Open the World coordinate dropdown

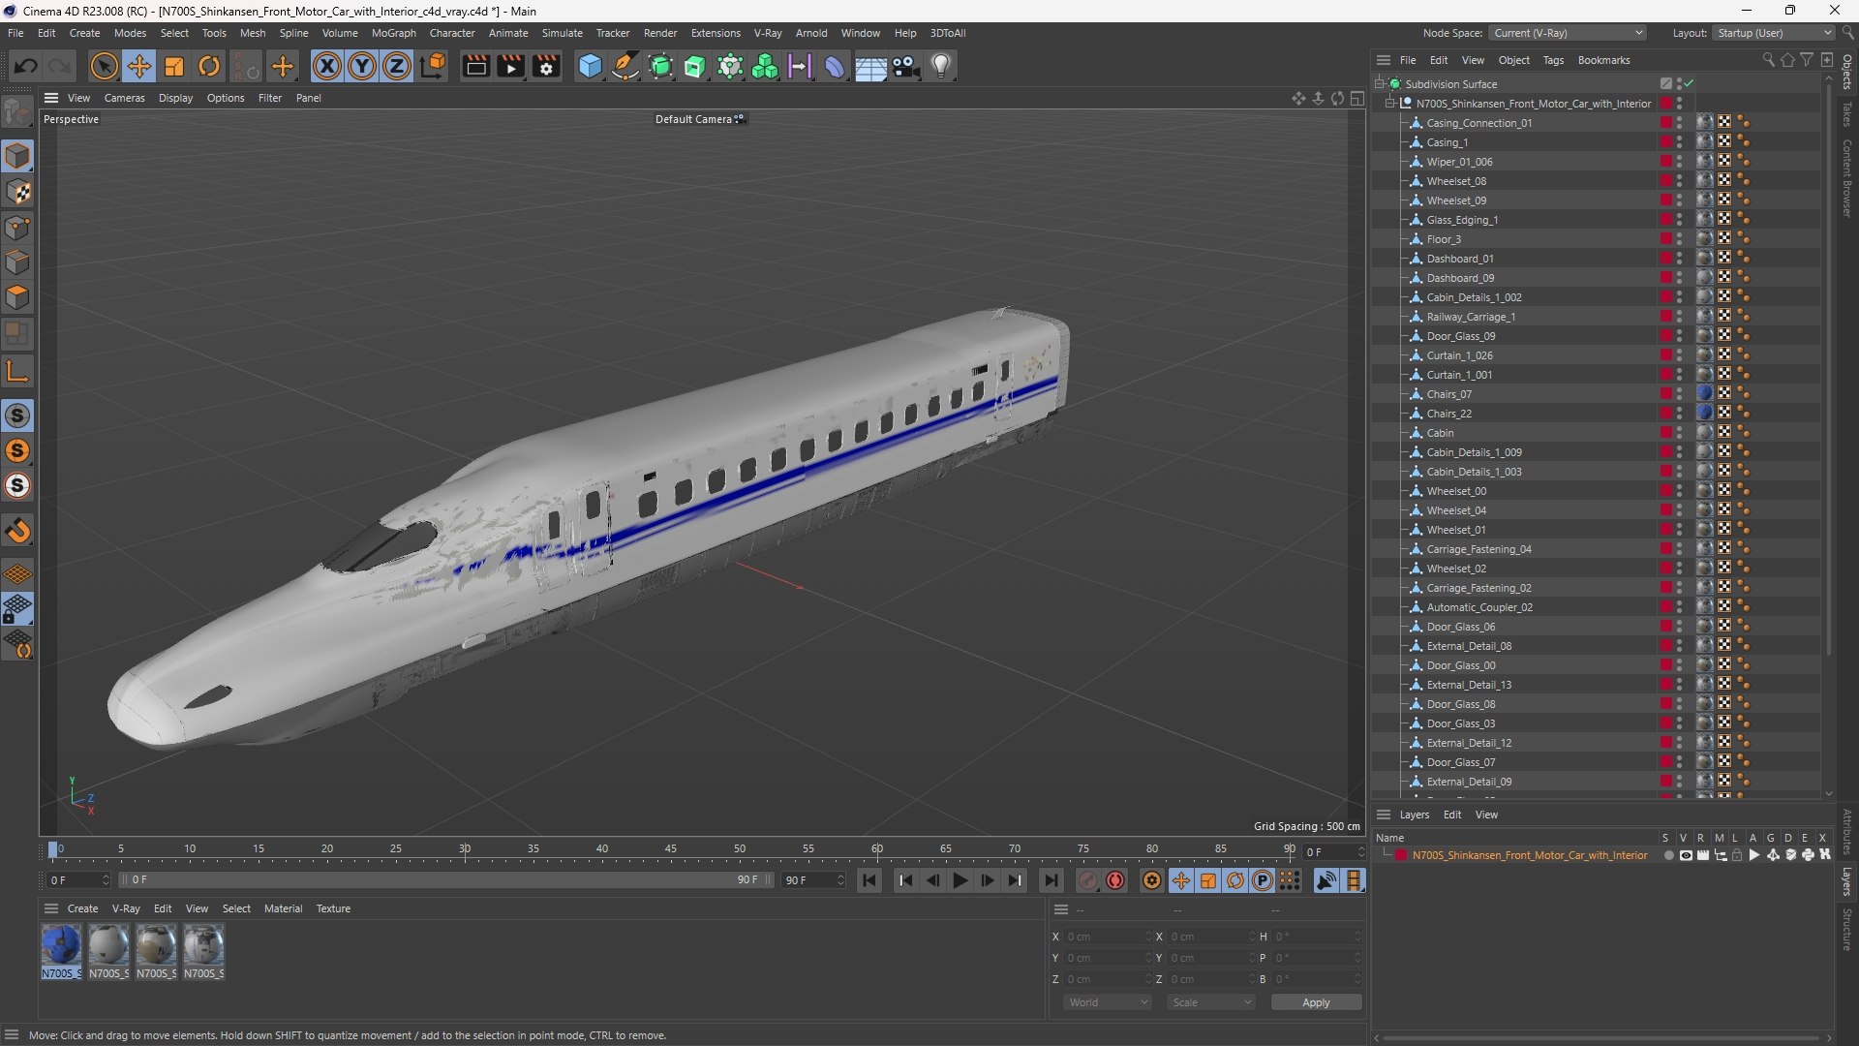coord(1107,1002)
